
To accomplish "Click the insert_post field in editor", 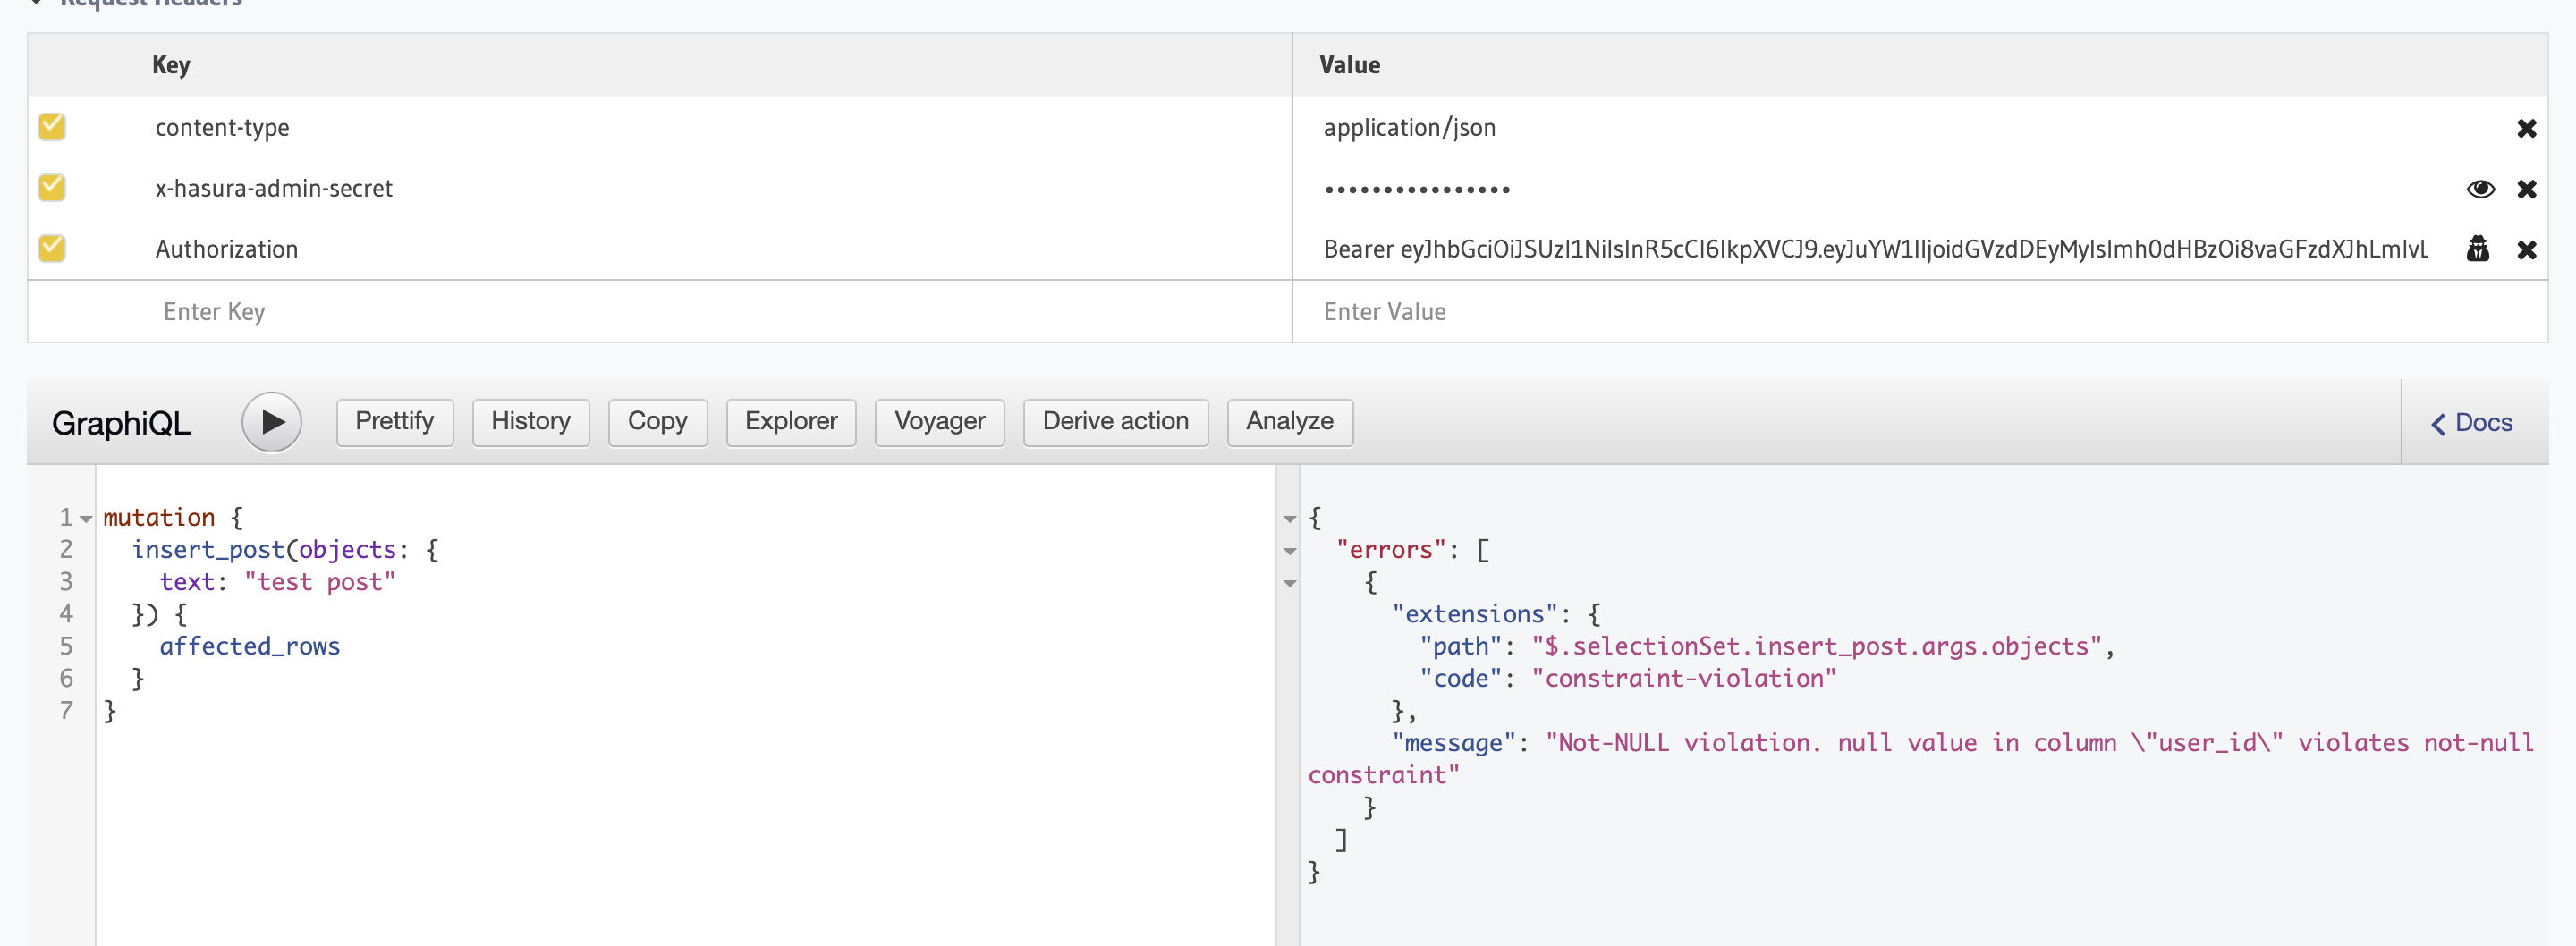I will coord(208,550).
